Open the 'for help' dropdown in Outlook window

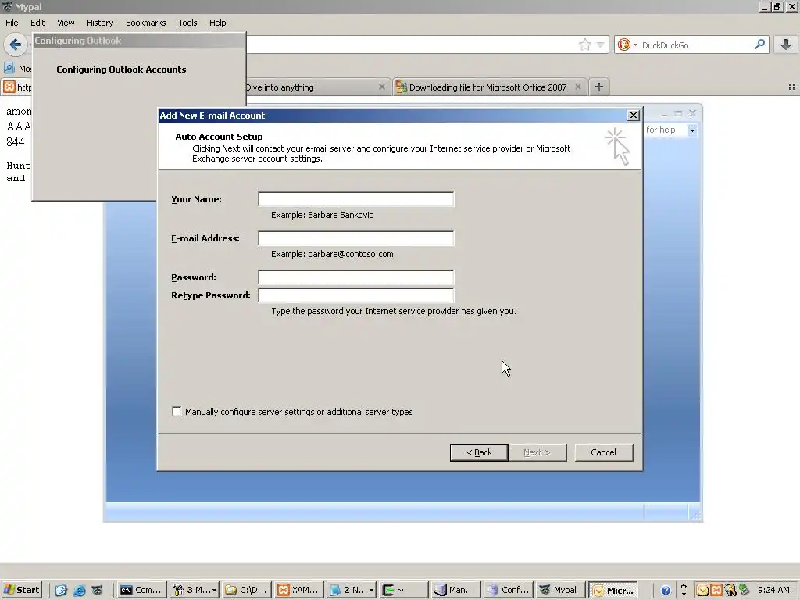click(x=692, y=130)
